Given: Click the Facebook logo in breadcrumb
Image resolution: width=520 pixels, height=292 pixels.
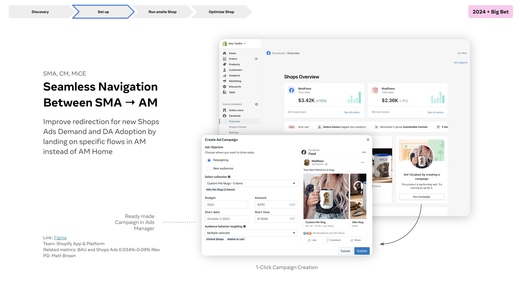Looking at the screenshot, I should tap(269, 53).
